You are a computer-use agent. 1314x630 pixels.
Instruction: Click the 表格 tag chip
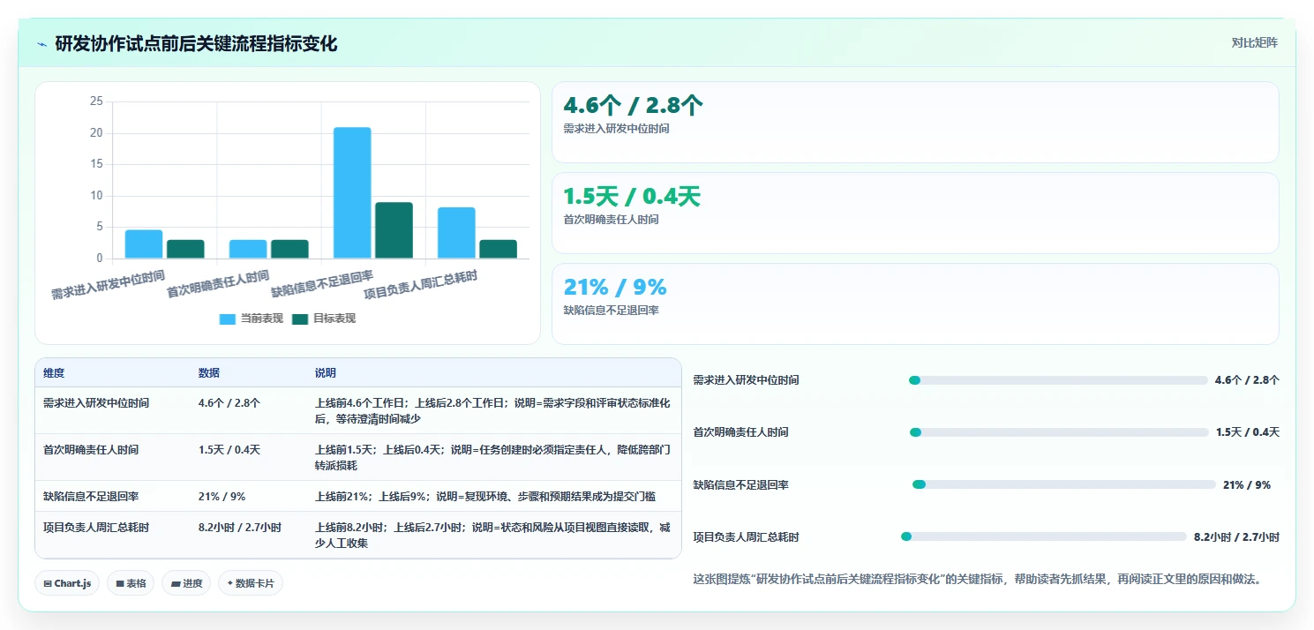point(131,583)
